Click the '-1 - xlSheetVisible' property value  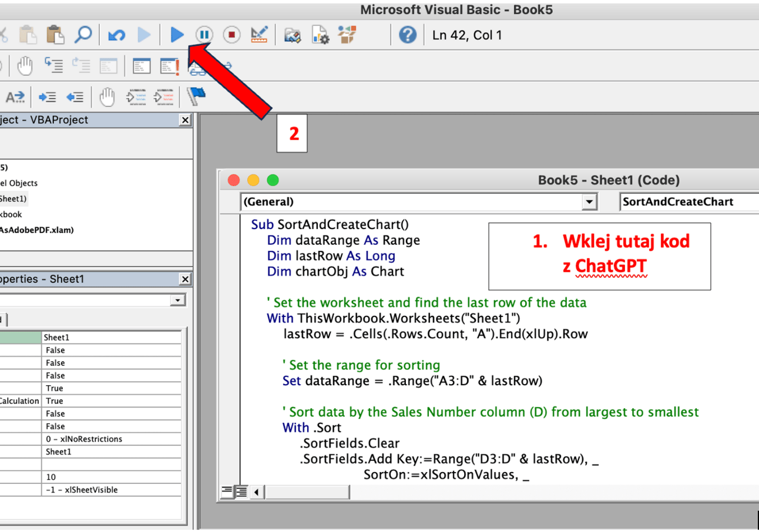[x=112, y=490]
